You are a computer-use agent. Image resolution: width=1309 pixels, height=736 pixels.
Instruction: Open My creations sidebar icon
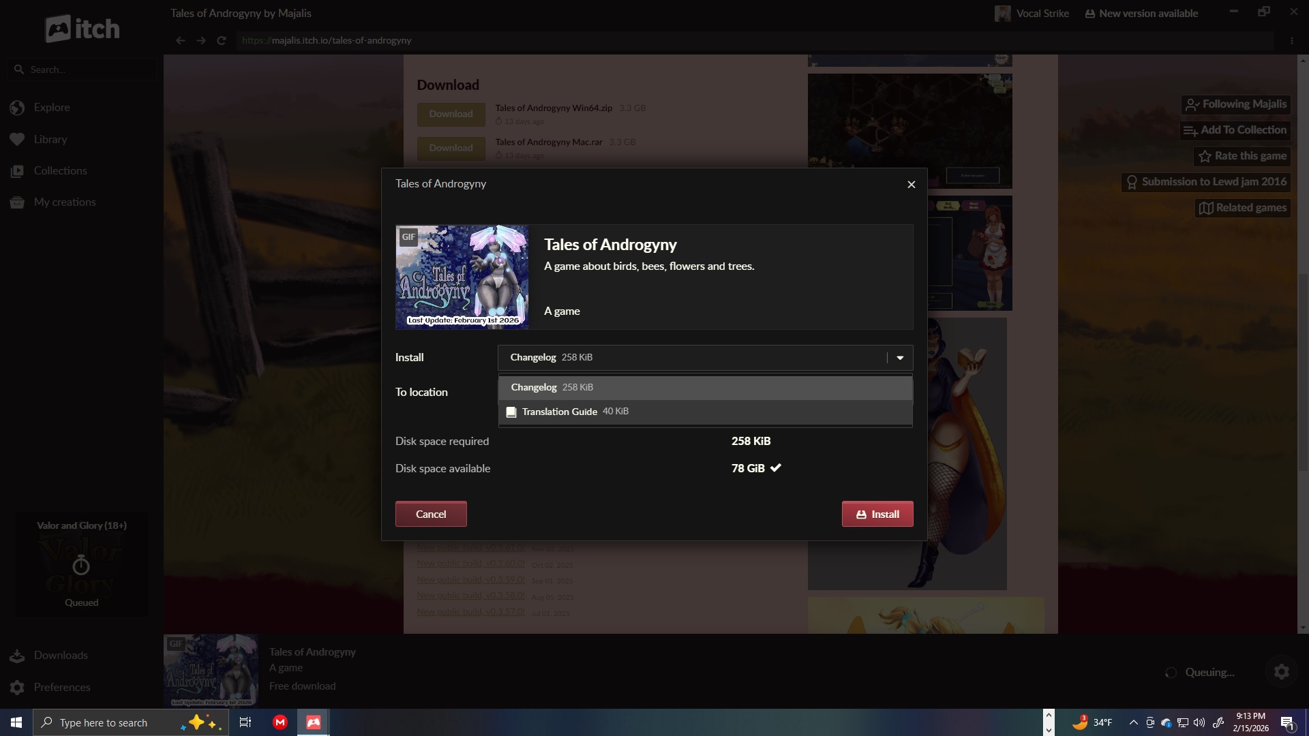point(17,202)
